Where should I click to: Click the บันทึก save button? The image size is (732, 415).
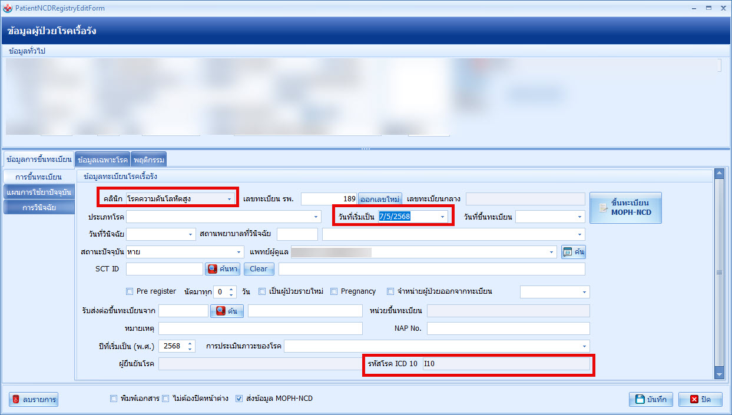(x=651, y=400)
